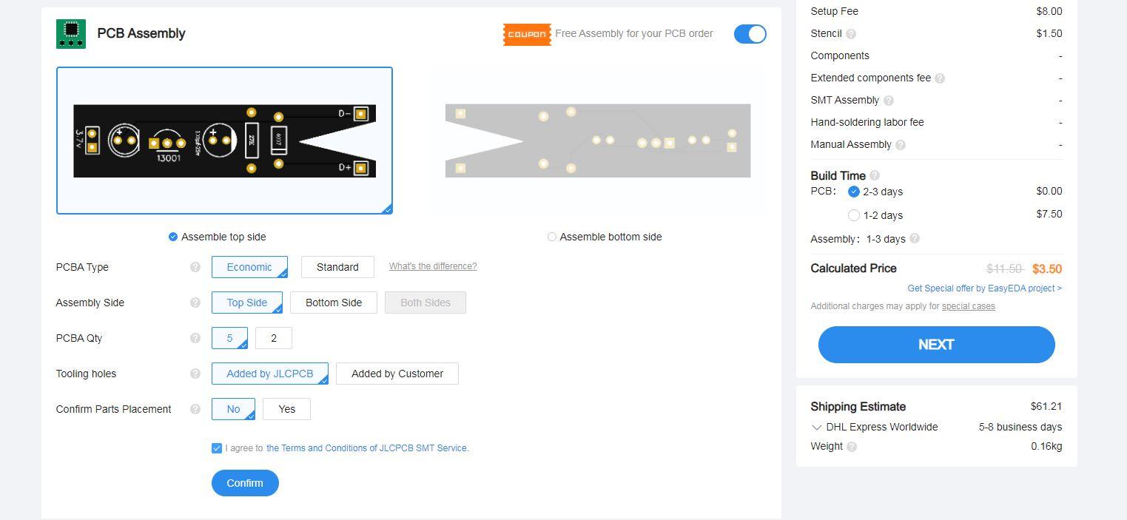Choose the Assemble top side radio
1127x520 pixels.
click(173, 237)
